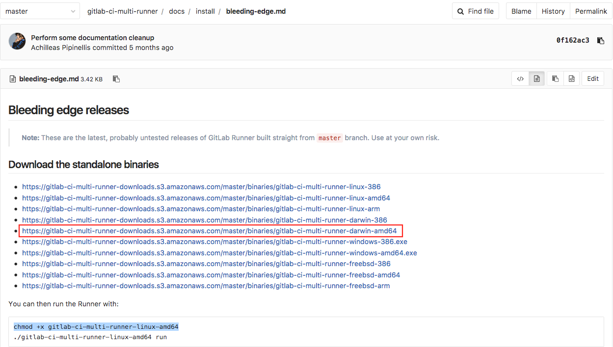This screenshot has height=347, width=613.
Task: Click the file icon beside bleeding-edge.md
Action: coord(13,79)
